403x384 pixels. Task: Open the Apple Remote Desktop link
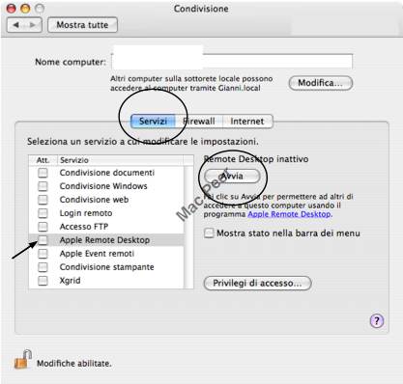(290, 214)
